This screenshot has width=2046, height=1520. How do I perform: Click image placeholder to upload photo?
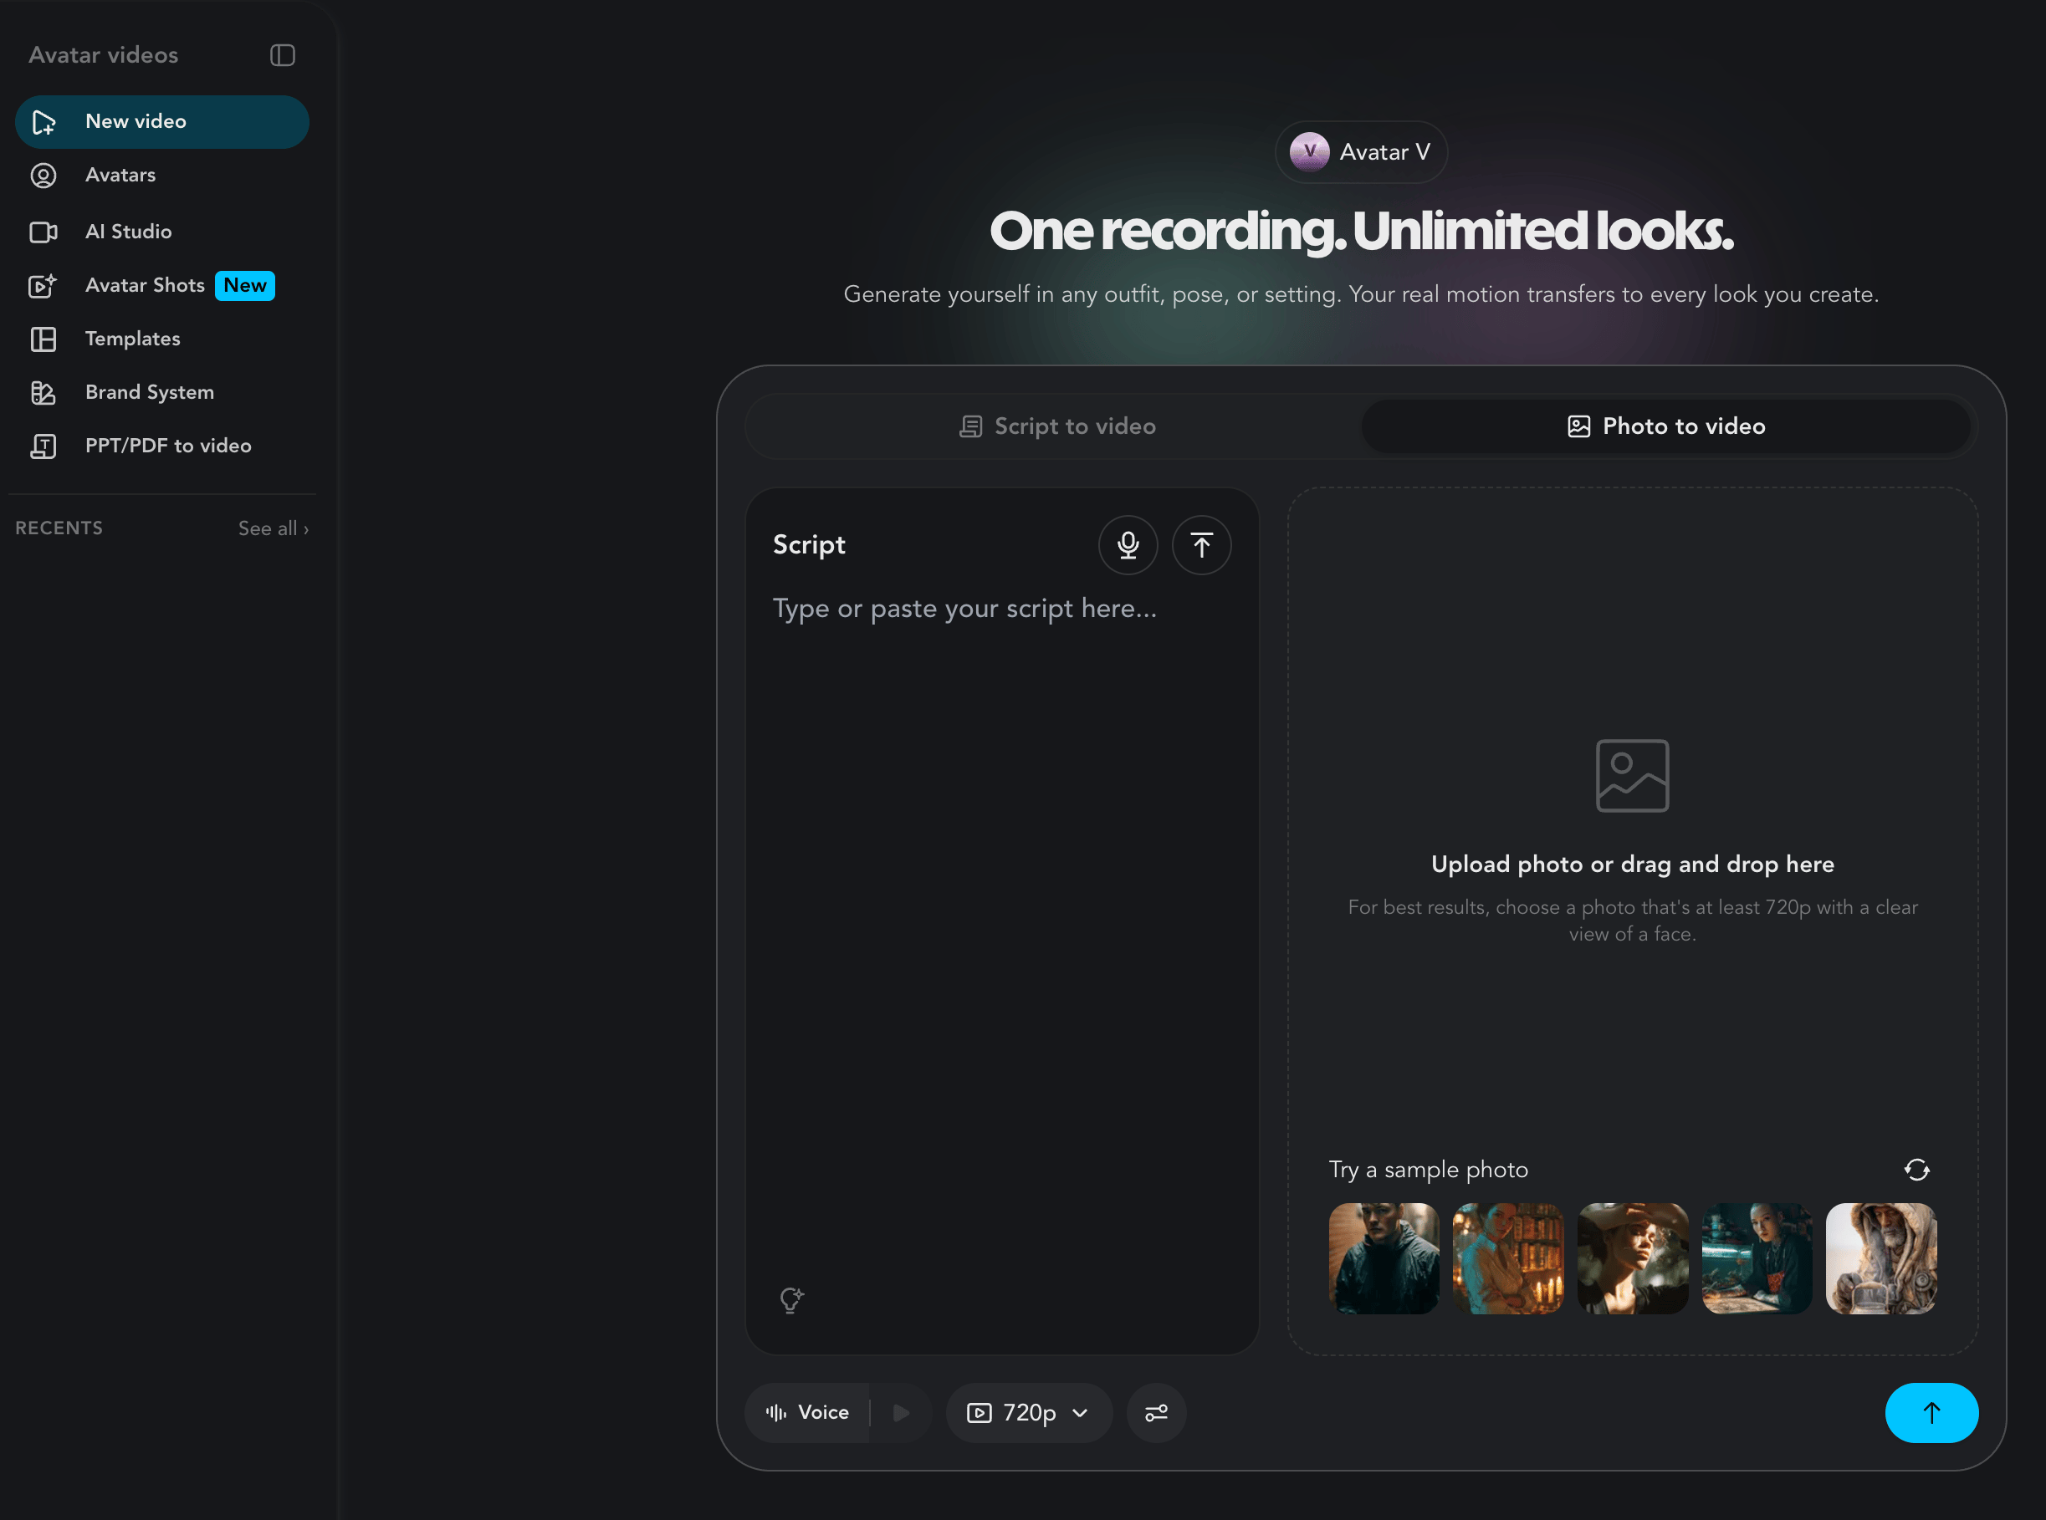[1632, 776]
